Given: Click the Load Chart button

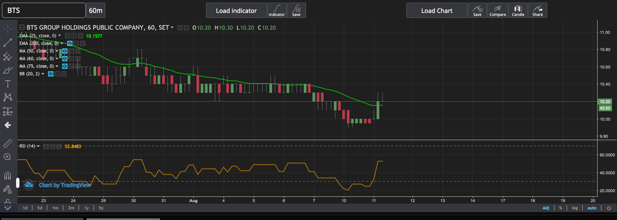Looking at the screenshot, I should [x=437, y=10].
